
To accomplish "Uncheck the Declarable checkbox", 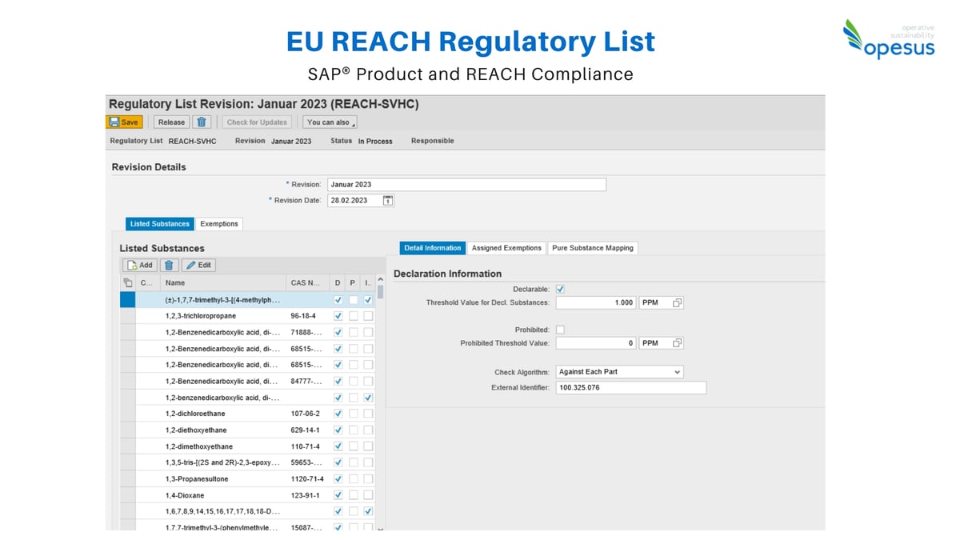I will pos(559,289).
